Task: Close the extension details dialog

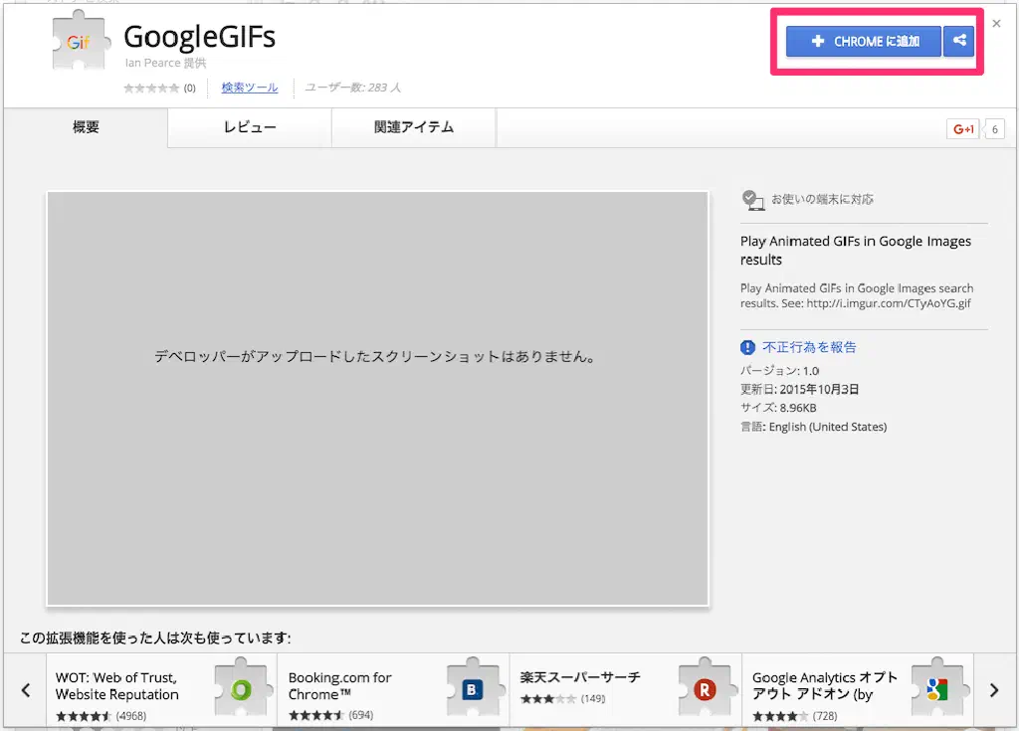Action: click(x=996, y=24)
